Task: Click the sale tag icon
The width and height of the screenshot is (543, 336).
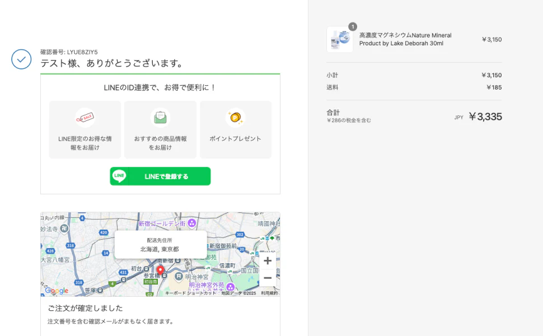Action: (85, 118)
